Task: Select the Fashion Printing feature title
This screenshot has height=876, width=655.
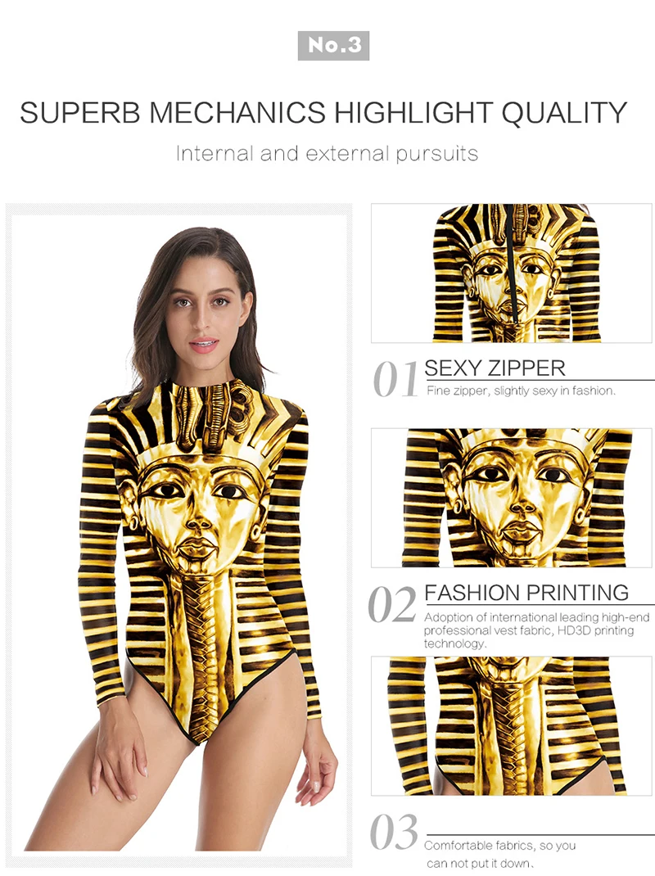Action: 526,592
